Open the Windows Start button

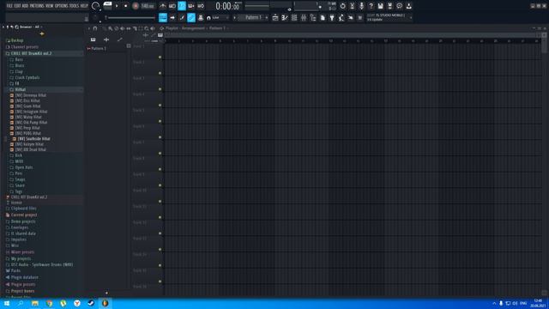tap(7, 303)
